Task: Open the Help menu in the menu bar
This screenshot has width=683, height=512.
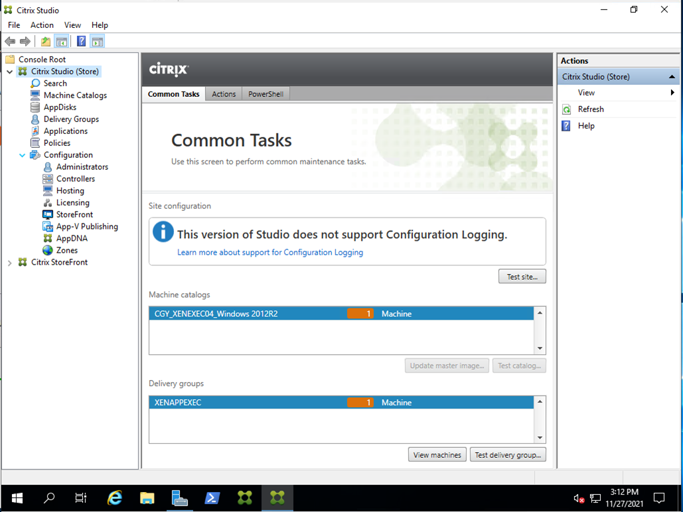Action: [x=100, y=25]
